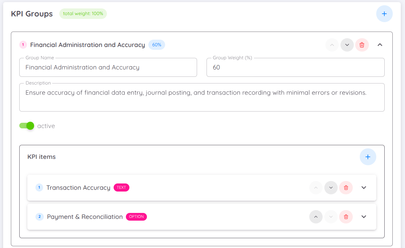This screenshot has width=405, height=248.
Task: Move Transaction Accuracy item down
Action: pos(331,188)
